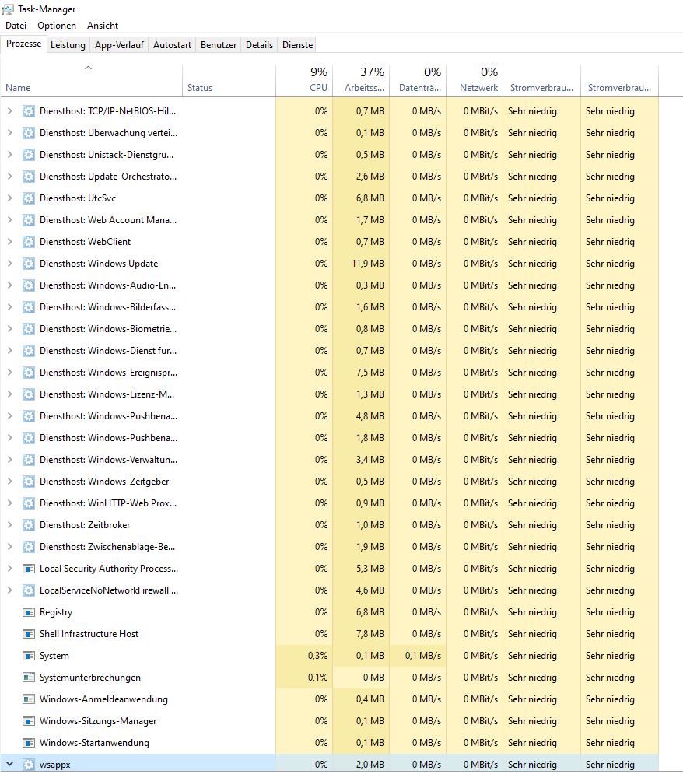683x774 pixels.
Task: Select the Diensthost: Windows-Verwaltun... row name
Action: (x=109, y=460)
